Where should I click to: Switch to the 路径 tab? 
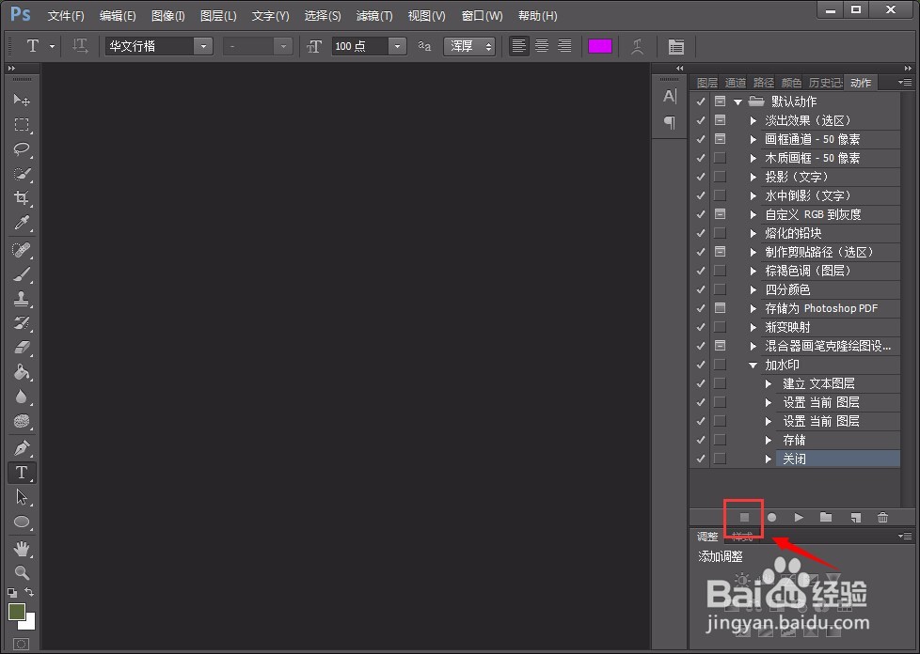pos(763,83)
